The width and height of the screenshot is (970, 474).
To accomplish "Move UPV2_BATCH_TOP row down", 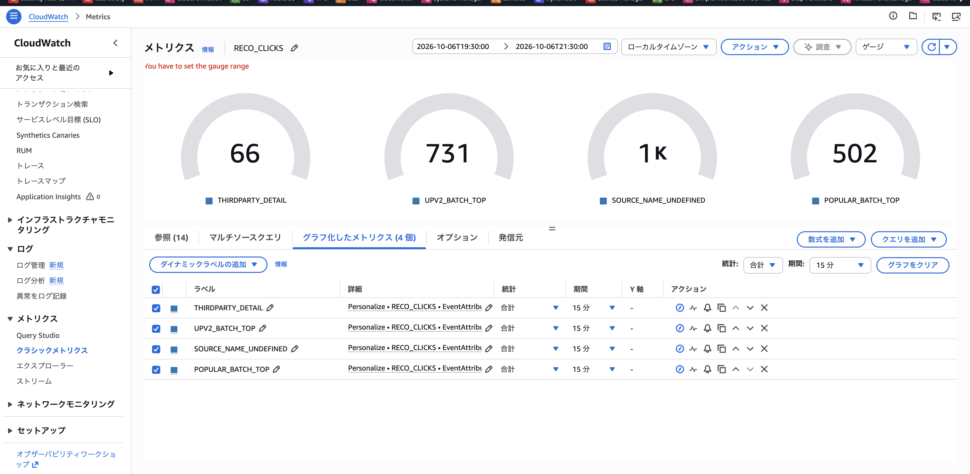I will (x=750, y=329).
